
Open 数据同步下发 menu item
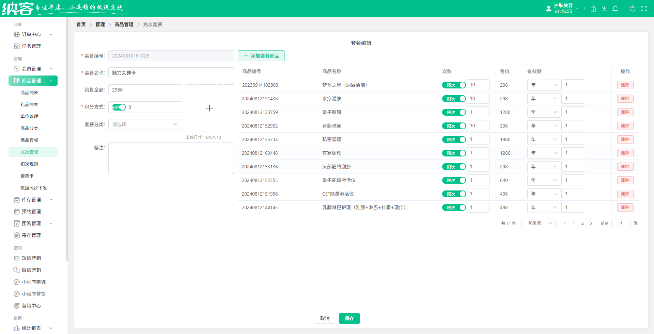click(x=34, y=188)
